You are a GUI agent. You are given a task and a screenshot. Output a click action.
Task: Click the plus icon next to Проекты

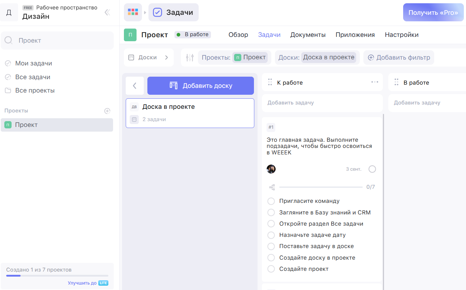pos(107,111)
